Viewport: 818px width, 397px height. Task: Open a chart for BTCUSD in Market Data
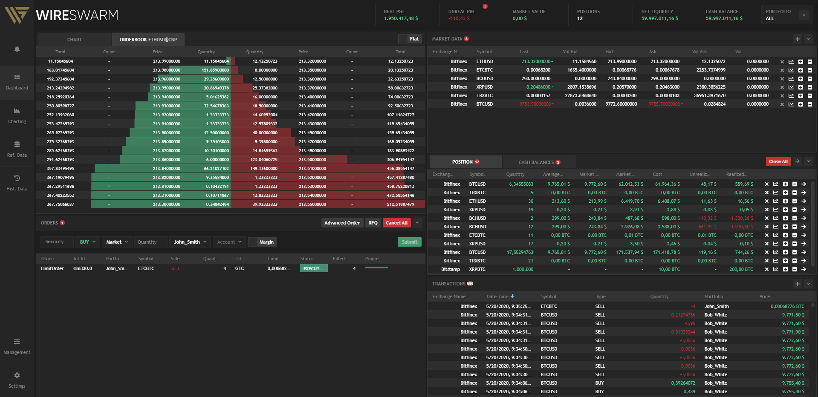[x=791, y=104]
